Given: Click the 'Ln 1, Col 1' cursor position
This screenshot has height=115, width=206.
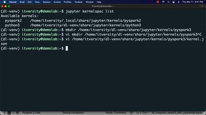Looking at the screenshot, I should tap(142, 113).
